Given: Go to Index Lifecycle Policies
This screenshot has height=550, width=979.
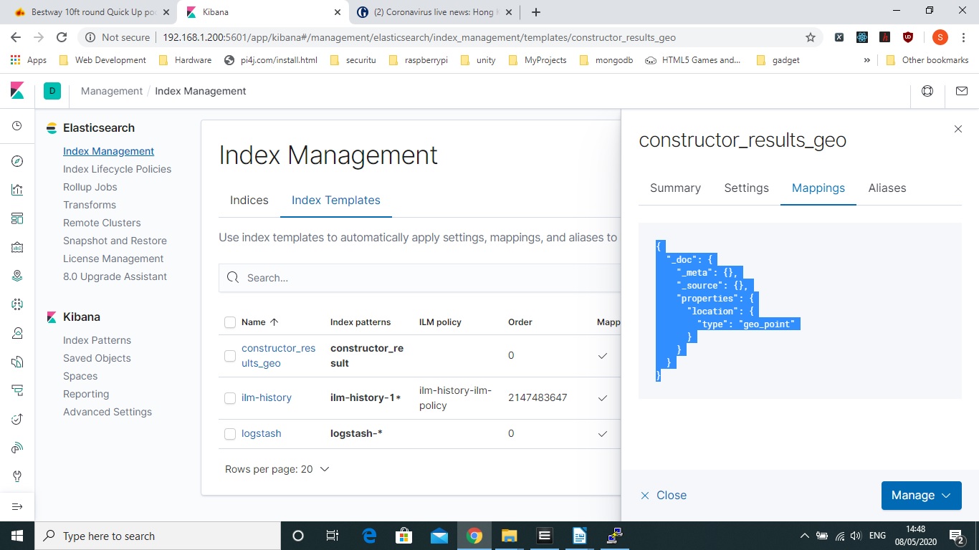Looking at the screenshot, I should point(117,169).
